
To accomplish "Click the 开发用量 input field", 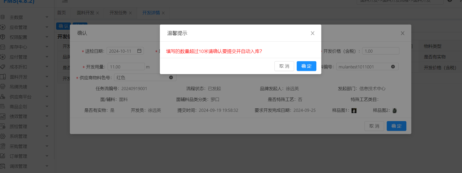I will 126,67.
